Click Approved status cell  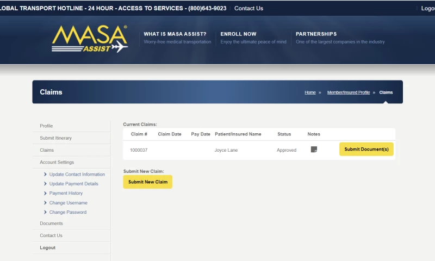[287, 150]
